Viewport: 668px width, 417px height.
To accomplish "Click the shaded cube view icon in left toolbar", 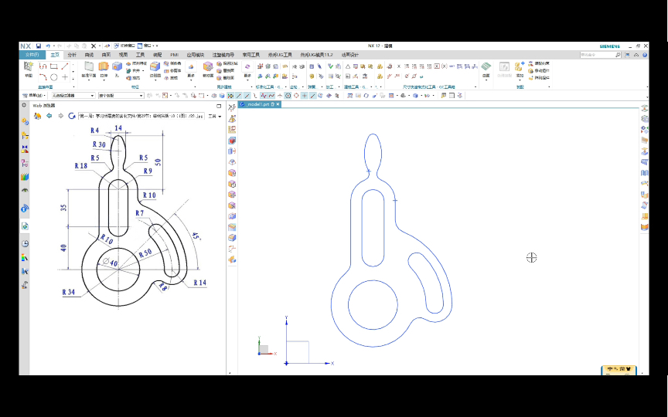I will pos(232,141).
